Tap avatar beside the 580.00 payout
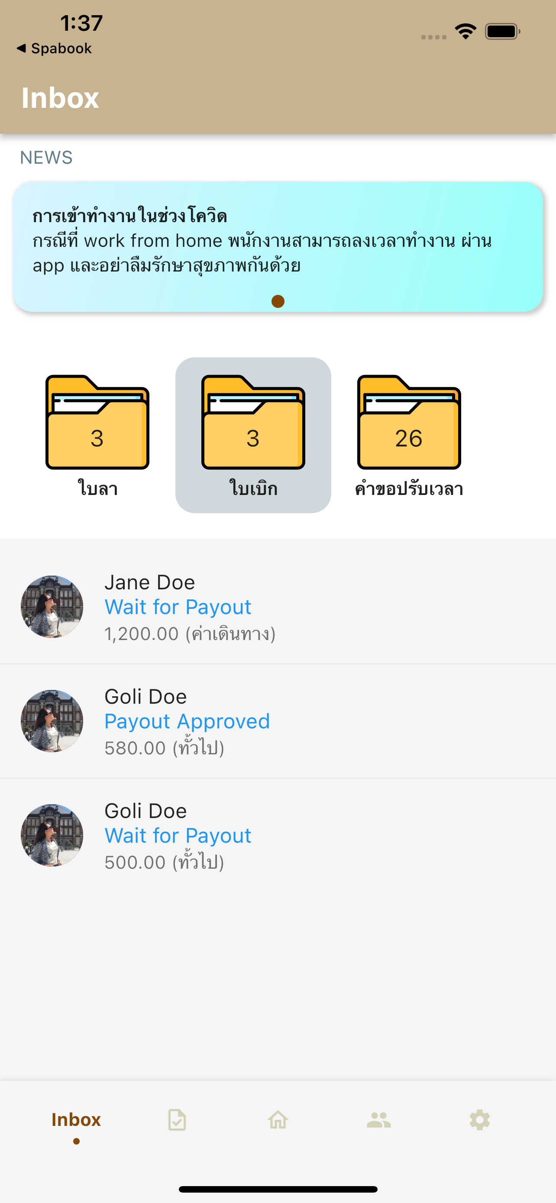556x1203 pixels. 52,721
